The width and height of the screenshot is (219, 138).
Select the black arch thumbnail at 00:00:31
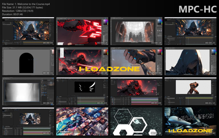pos(28,61)
